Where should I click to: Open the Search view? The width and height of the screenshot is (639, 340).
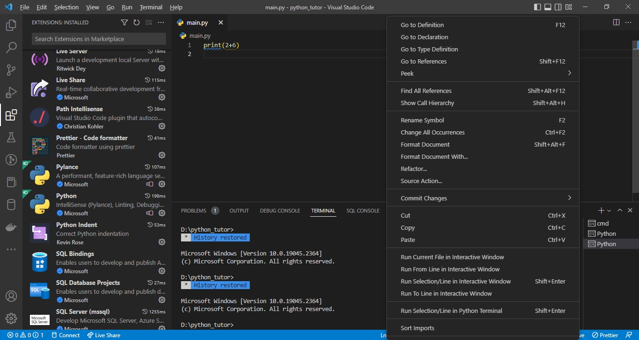point(11,47)
